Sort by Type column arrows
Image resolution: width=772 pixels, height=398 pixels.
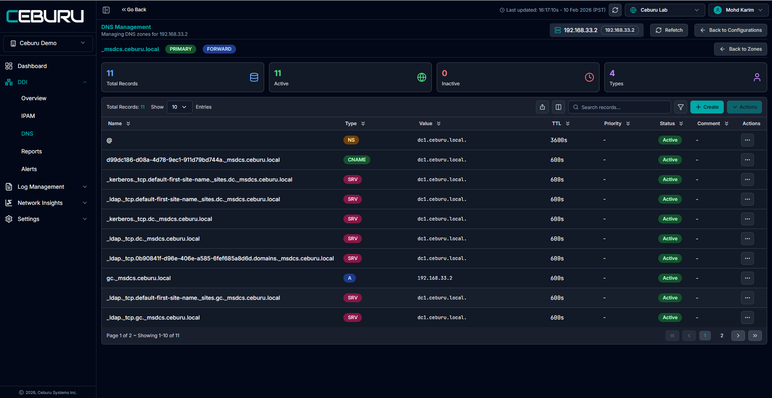[363, 124]
